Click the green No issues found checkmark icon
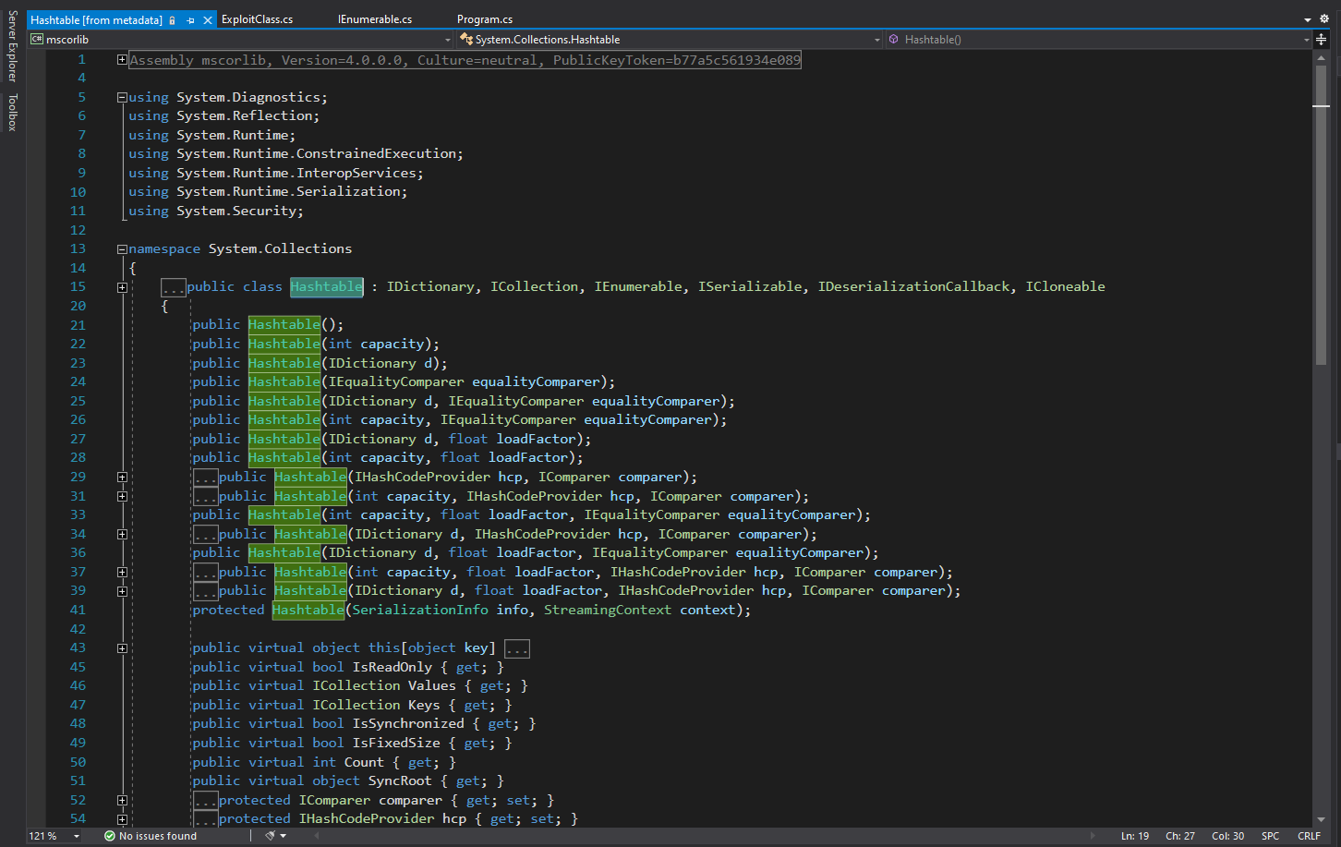Image resolution: width=1341 pixels, height=847 pixels. point(110,836)
